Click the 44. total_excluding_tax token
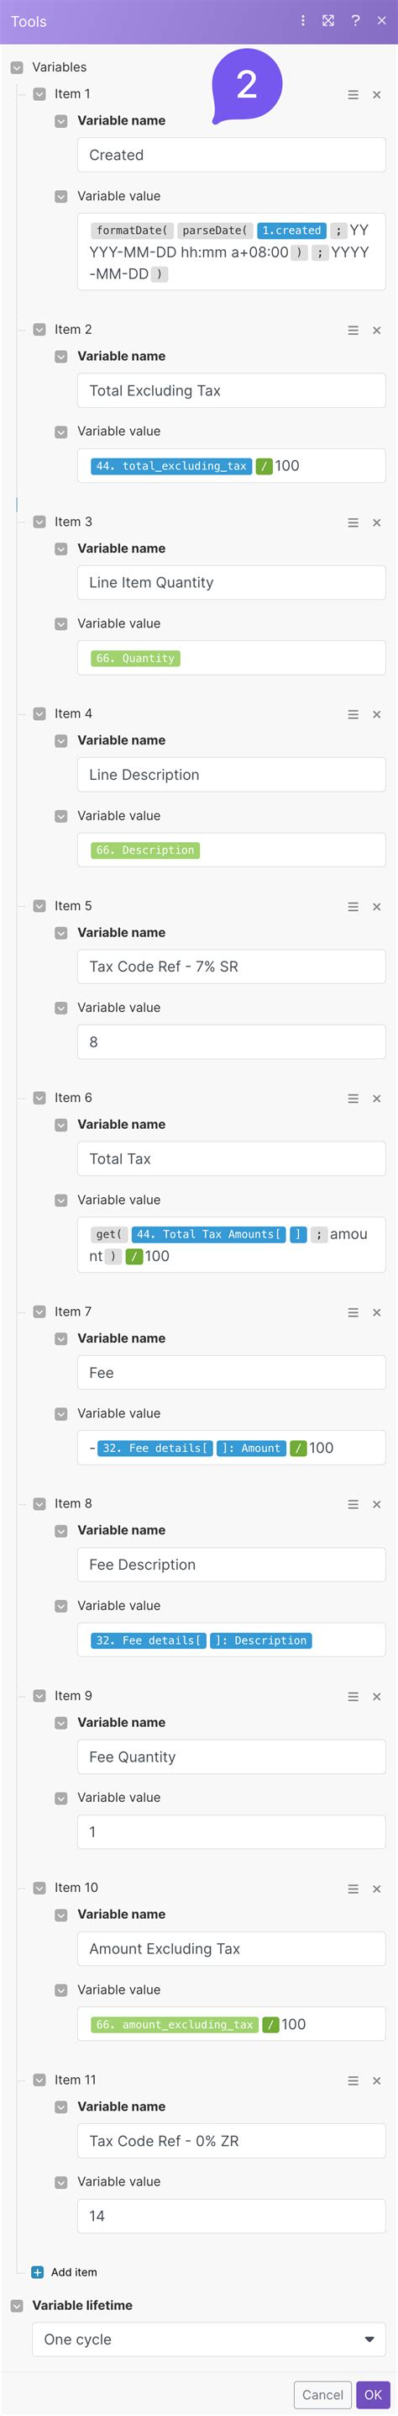 pyautogui.click(x=171, y=466)
